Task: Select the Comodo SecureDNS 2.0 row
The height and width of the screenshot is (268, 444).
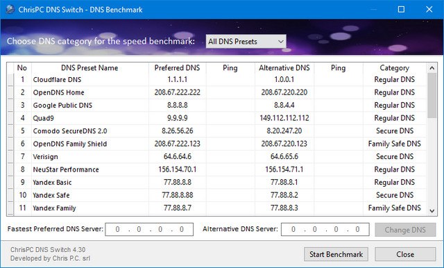Action: click(217, 131)
